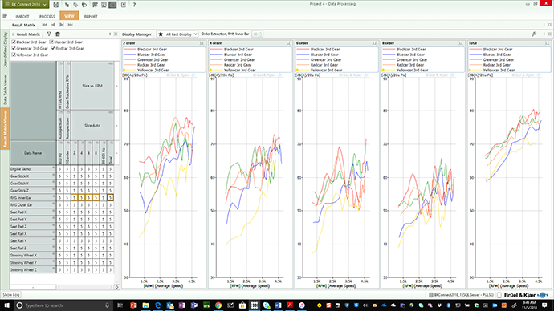The width and height of the screenshot is (554, 311).
Task: Click the Save icon in top toolbar
Action: coord(56,5)
